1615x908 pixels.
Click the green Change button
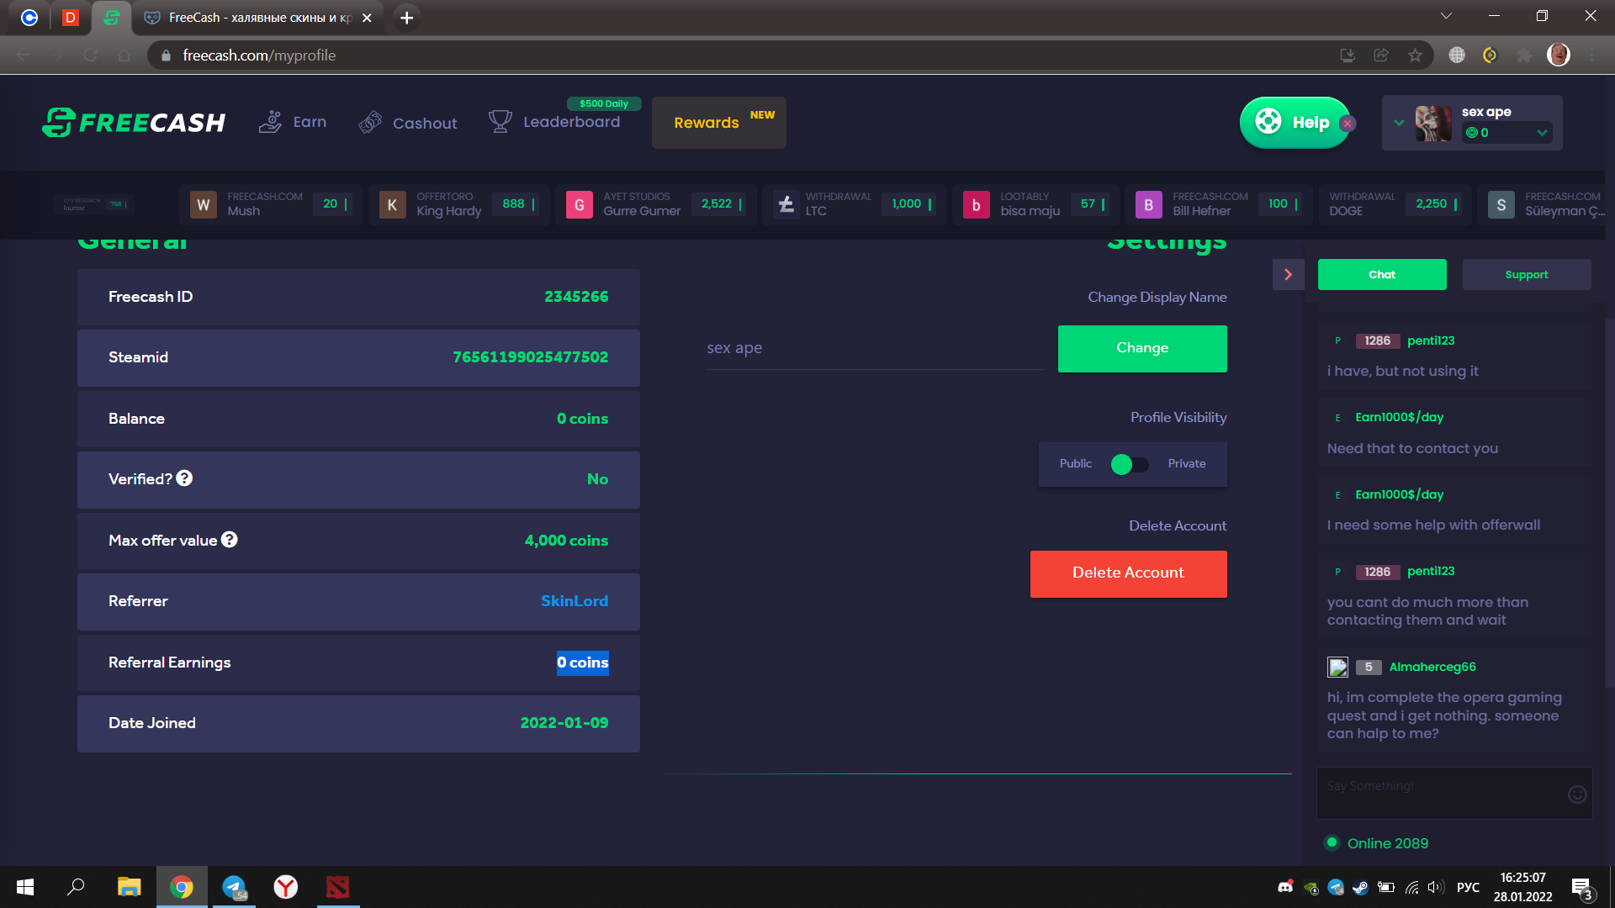pyautogui.click(x=1142, y=348)
